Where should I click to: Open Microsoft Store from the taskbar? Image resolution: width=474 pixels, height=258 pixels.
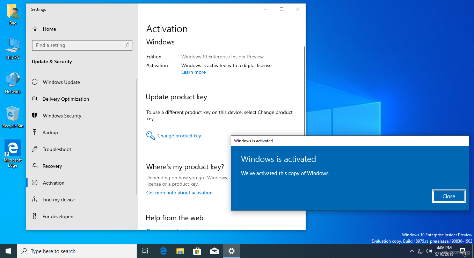pos(197,251)
